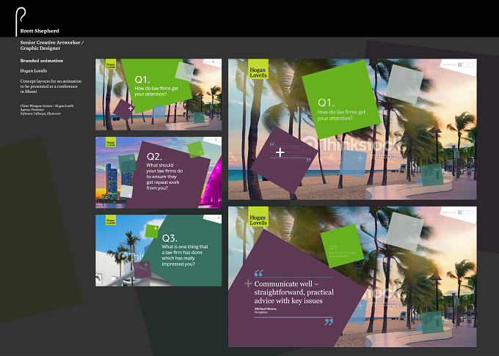Click the plus on the quote slide's grey square
Screen dimensions: 499x356
[x=415, y=225]
